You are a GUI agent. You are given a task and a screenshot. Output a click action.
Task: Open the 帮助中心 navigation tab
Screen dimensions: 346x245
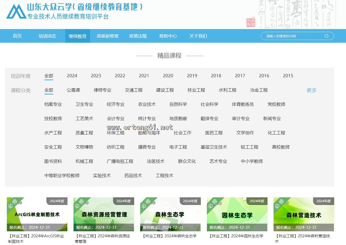tap(168, 36)
